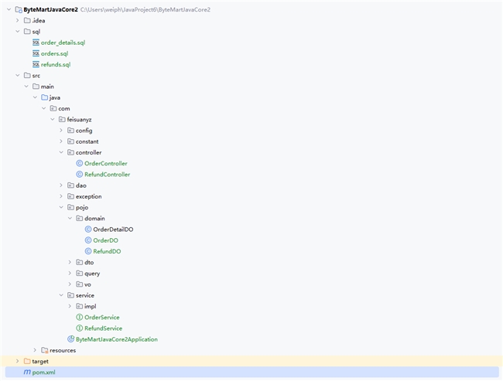The image size is (503, 381).
Task: Select OrderDetailDO class name
Action: pos(113,229)
